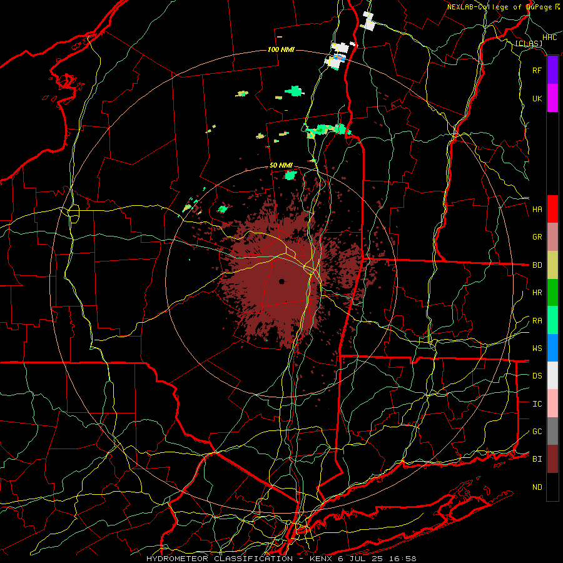Click the GR legend label
The height and width of the screenshot is (563, 563).
click(x=537, y=237)
